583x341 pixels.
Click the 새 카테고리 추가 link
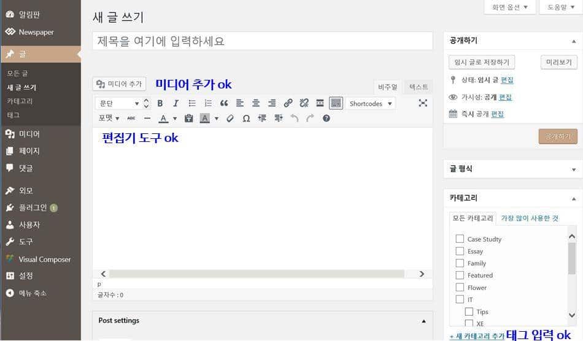tap(477, 336)
